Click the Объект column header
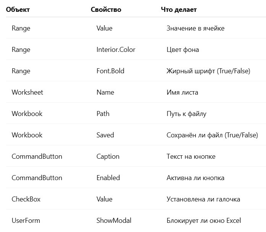Screen dimensions: 266x232 pos(18,10)
